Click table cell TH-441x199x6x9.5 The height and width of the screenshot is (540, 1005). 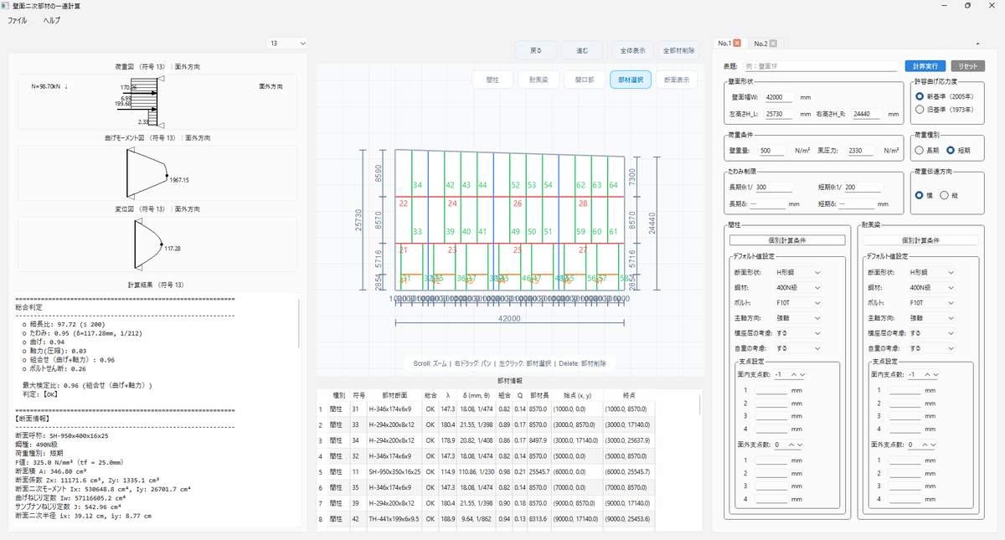click(394, 519)
